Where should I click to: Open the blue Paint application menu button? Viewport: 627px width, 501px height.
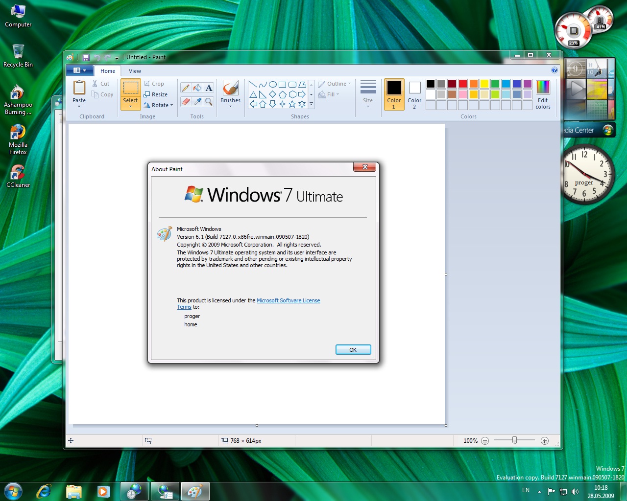point(80,70)
